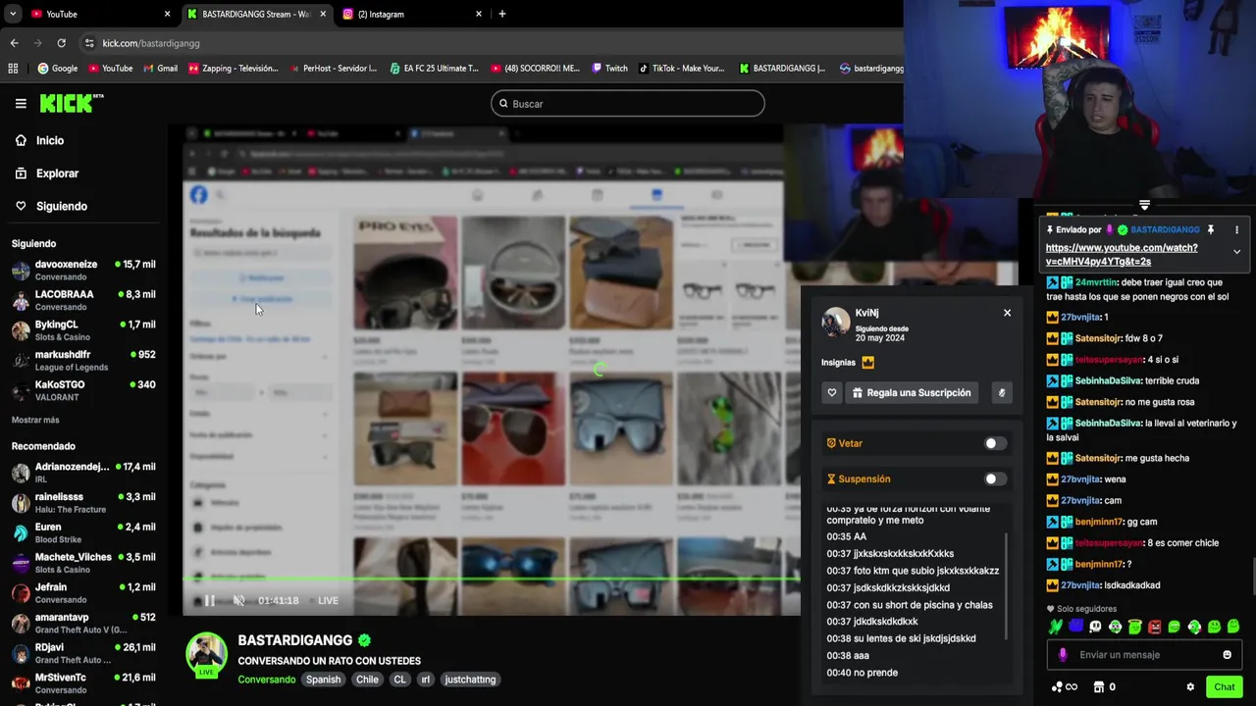Switch to the Instagram browser tab

click(413, 14)
